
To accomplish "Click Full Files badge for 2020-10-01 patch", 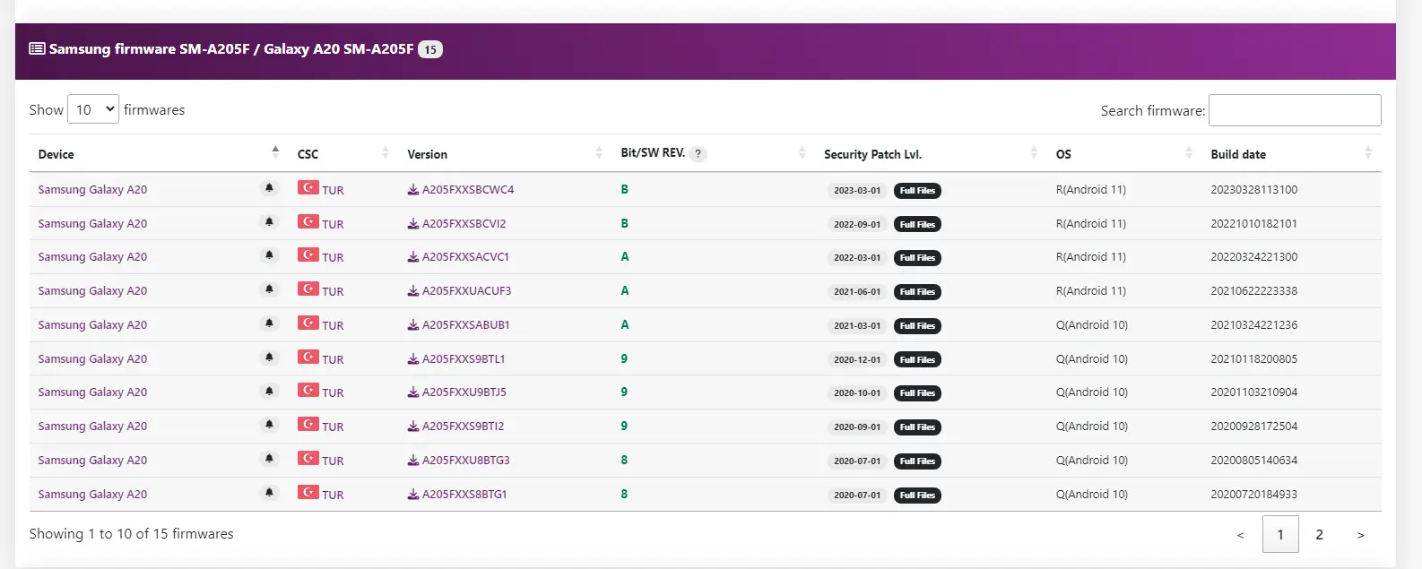I will click(917, 393).
